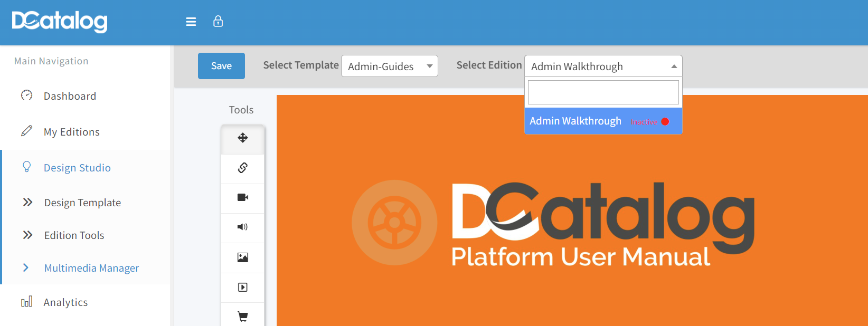Screen dimensions: 868x326
Task: Select the shopping cart tool
Action: coord(243,317)
